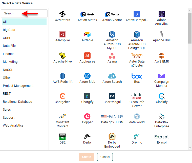Choose the Airtable connector icon

click(87, 34)
